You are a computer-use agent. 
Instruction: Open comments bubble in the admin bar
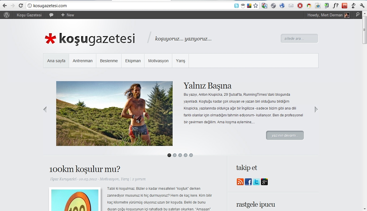pos(51,15)
